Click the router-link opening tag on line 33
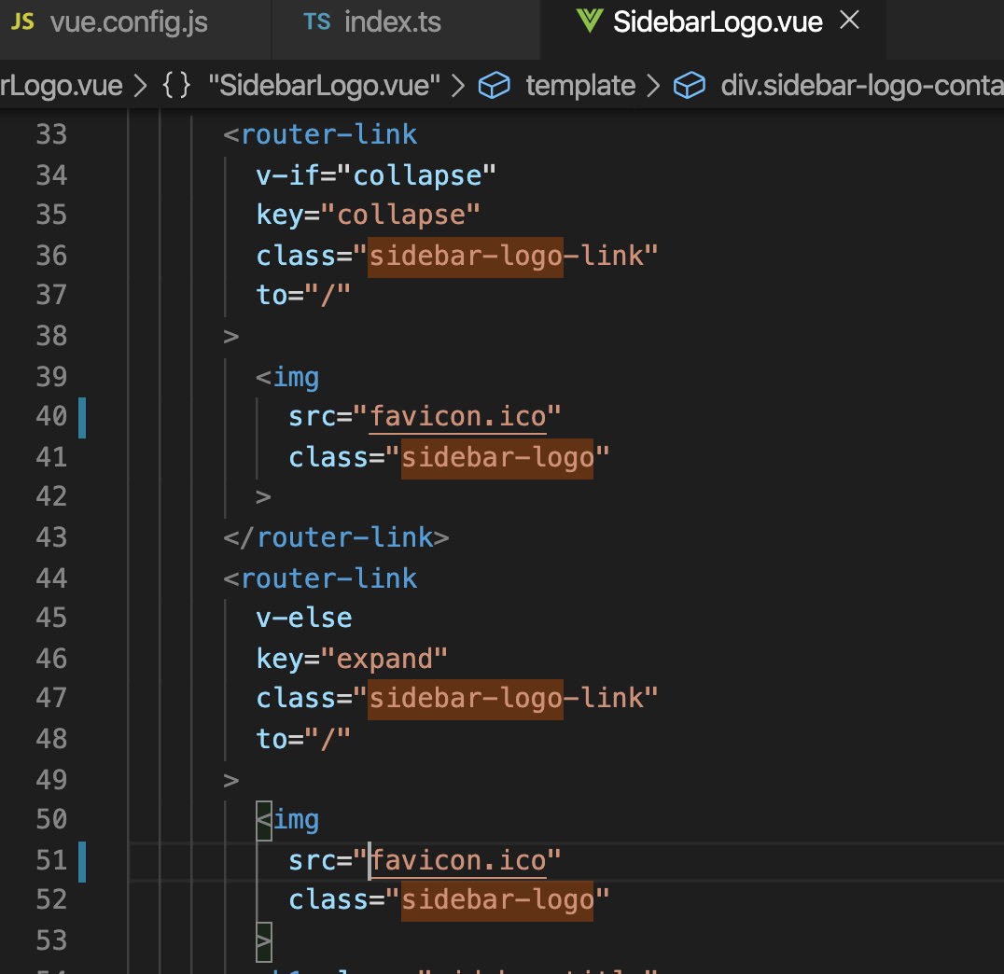 tap(320, 135)
